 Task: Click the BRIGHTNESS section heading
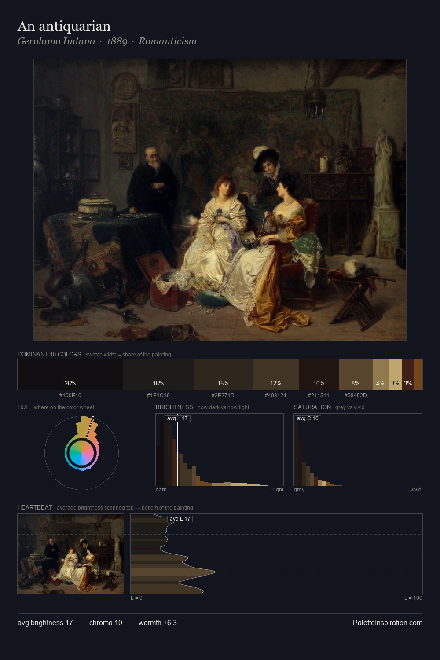pos(174,407)
